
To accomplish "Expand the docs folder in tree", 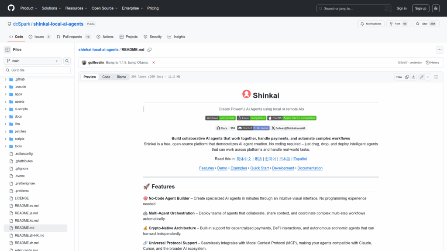I will point(6,116).
